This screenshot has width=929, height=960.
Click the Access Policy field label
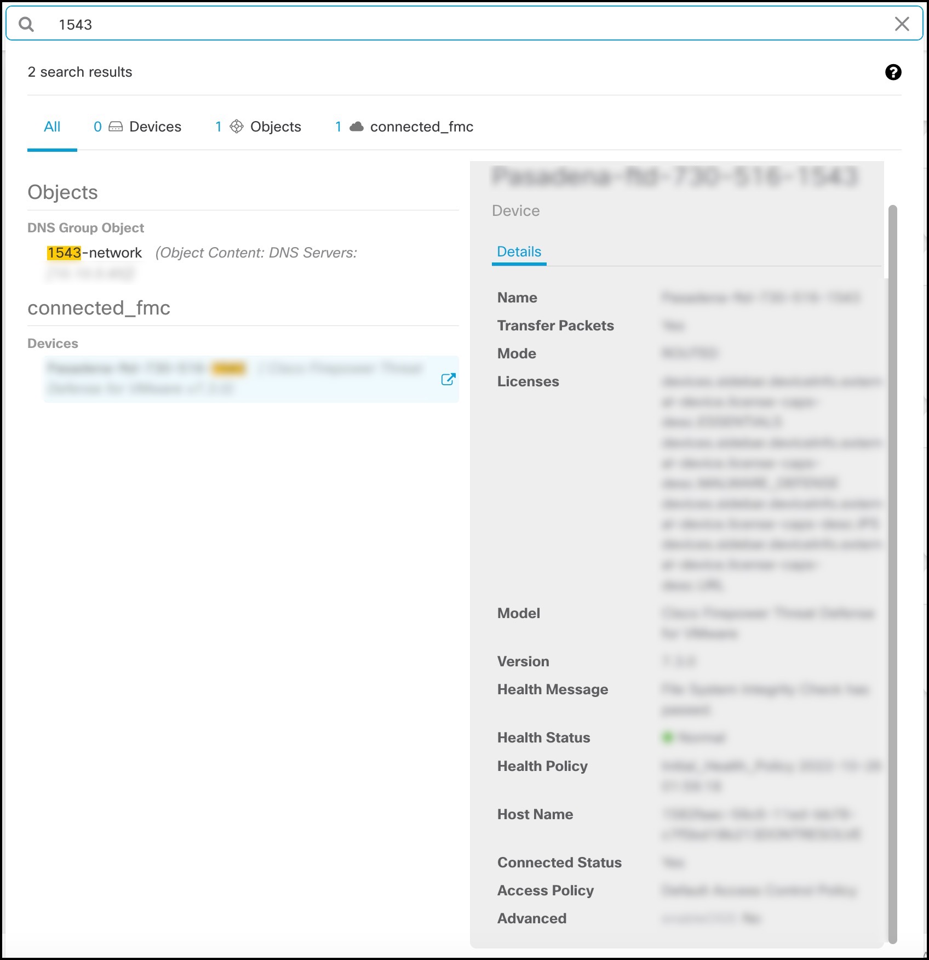(545, 890)
